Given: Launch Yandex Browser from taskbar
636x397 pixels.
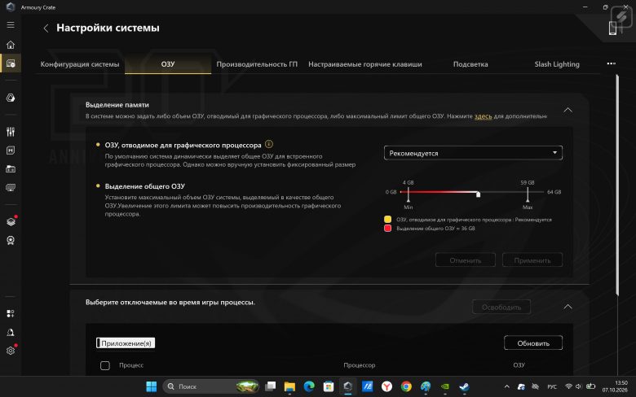Looking at the screenshot, I should 387,387.
